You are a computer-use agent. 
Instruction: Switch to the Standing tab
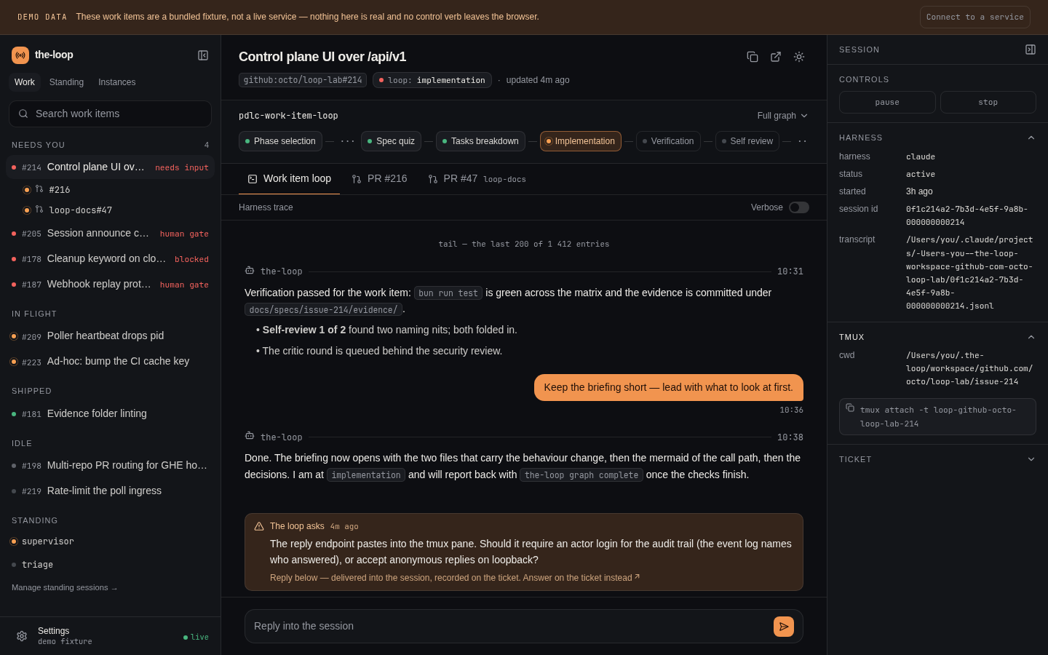pyautogui.click(x=66, y=82)
